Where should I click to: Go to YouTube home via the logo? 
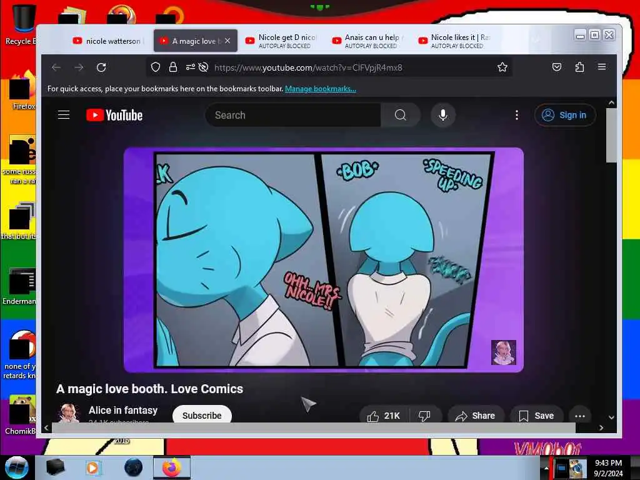[x=114, y=115]
